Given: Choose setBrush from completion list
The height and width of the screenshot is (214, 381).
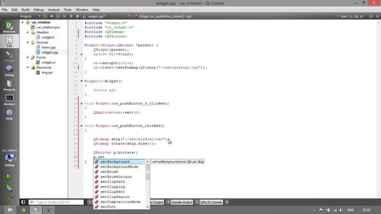Looking at the screenshot, I should 120,172.
